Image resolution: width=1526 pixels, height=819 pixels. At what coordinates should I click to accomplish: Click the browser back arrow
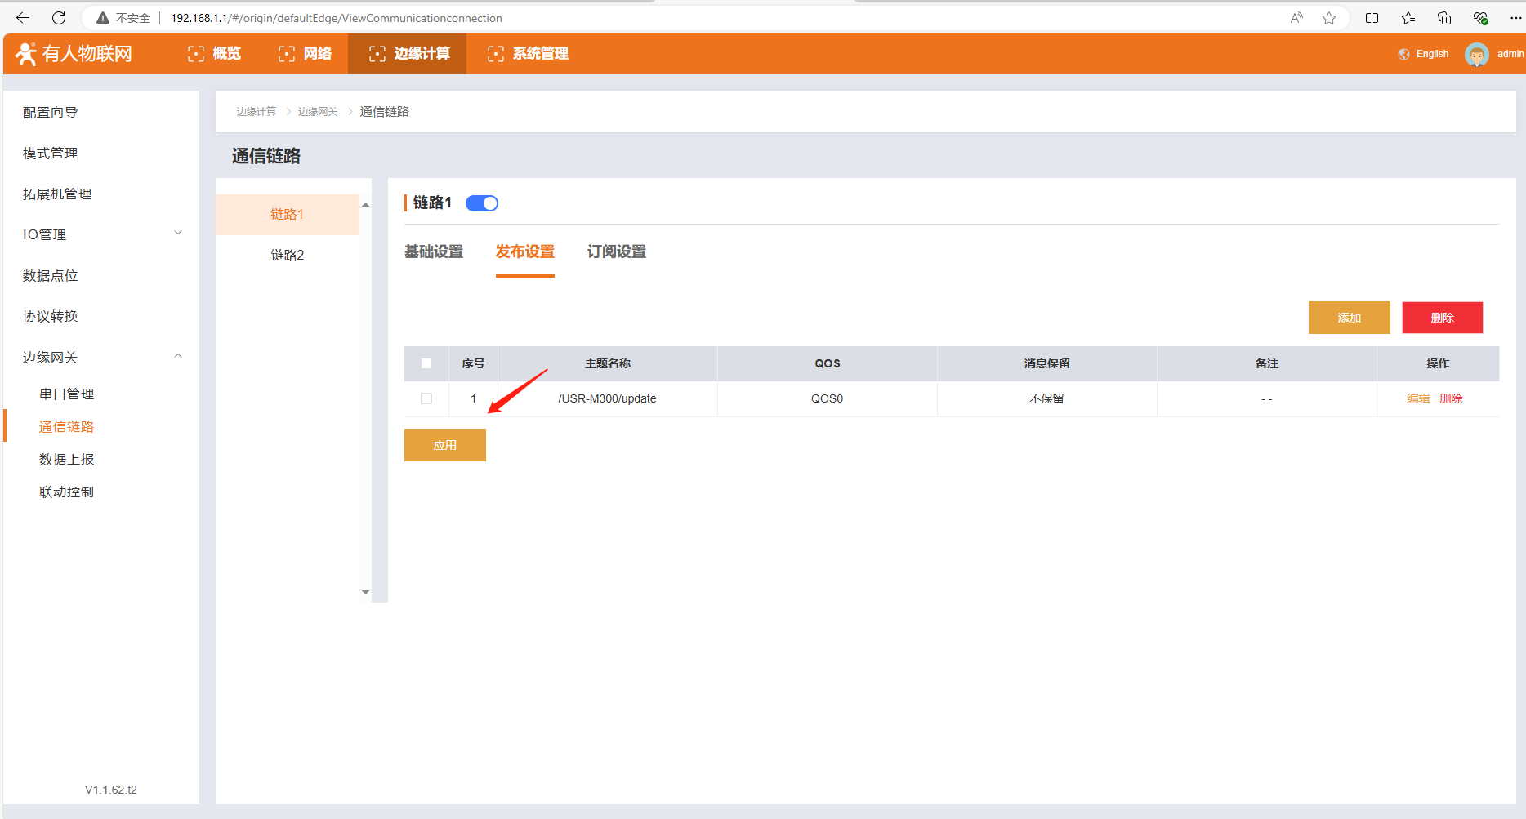point(23,18)
